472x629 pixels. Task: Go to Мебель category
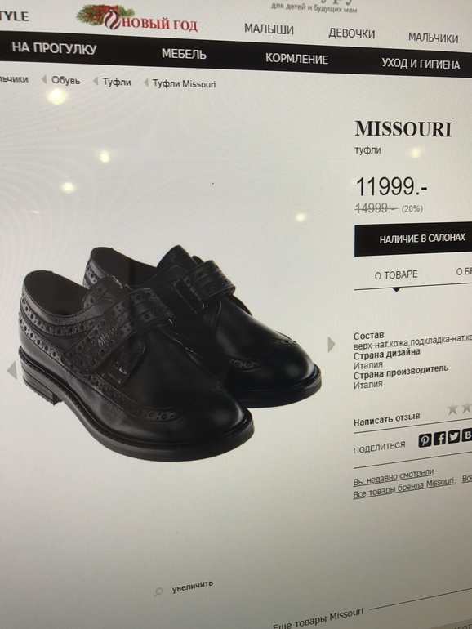pos(184,54)
